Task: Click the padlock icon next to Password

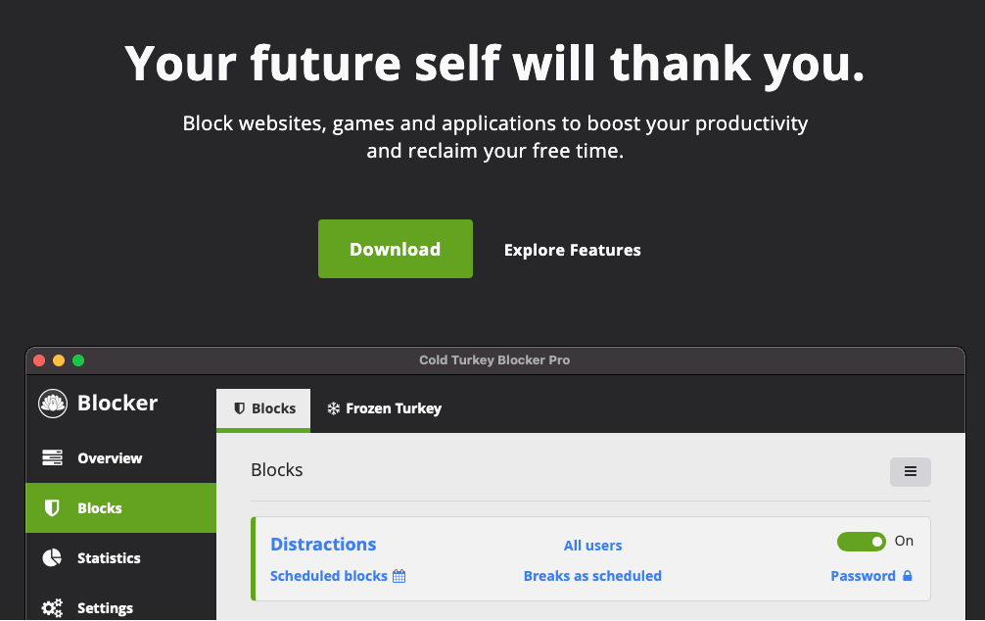Action: point(908,576)
